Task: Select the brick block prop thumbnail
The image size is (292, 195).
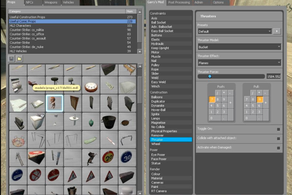Action: click(127, 176)
